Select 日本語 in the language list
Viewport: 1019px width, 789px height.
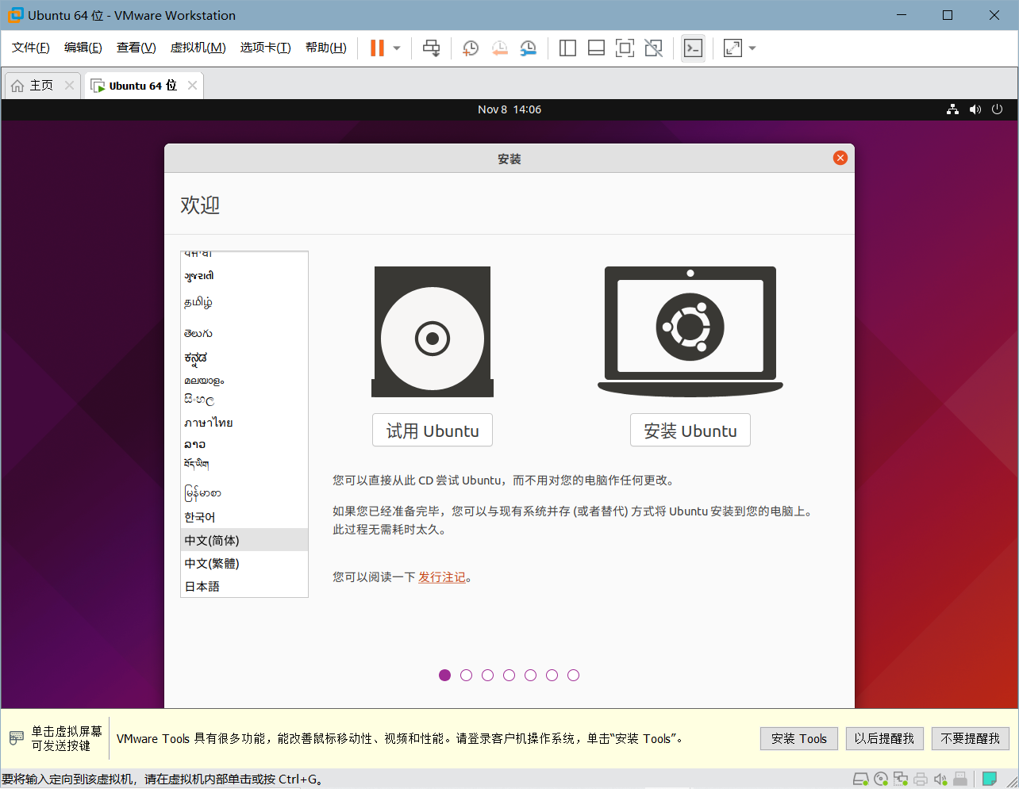[x=244, y=586]
